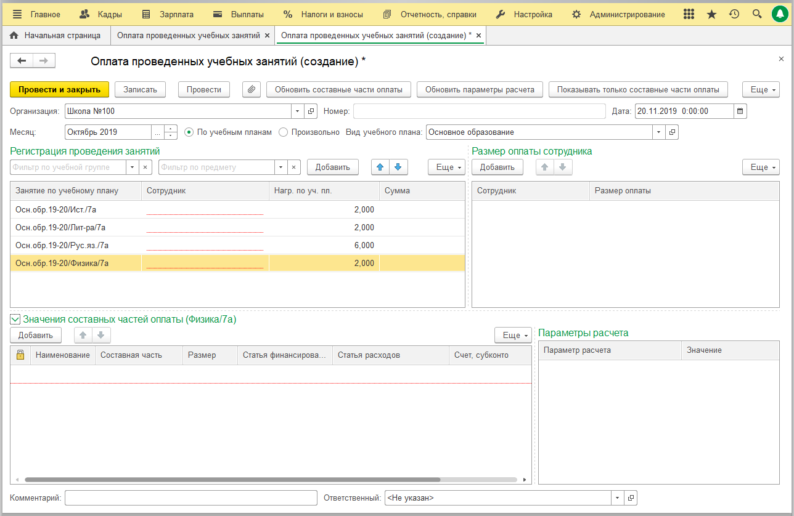
Task: Open the favorites star icon
Action: [711, 14]
